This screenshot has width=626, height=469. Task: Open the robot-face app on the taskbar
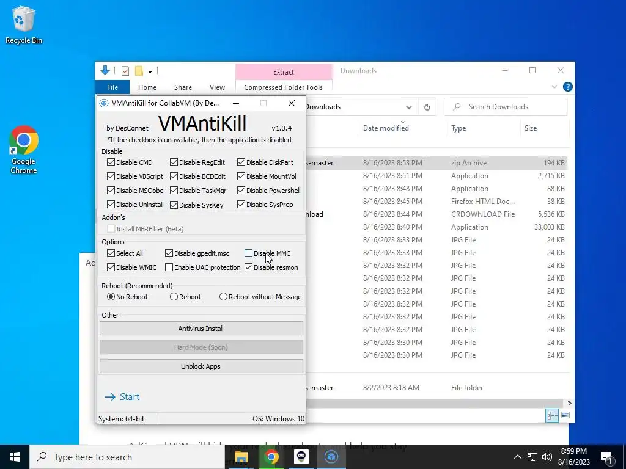tap(301, 457)
